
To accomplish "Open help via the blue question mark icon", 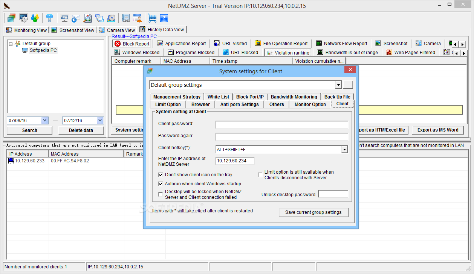I will pos(164,18).
